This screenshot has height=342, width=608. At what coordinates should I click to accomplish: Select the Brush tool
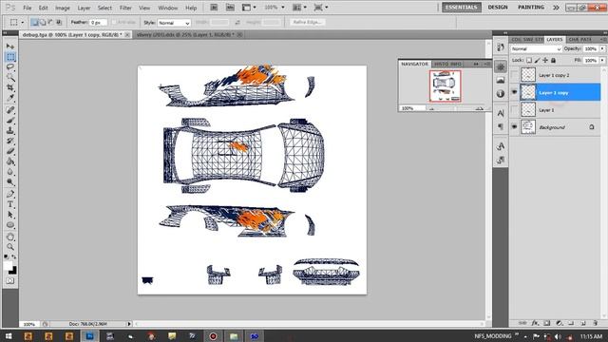pyautogui.click(x=10, y=121)
